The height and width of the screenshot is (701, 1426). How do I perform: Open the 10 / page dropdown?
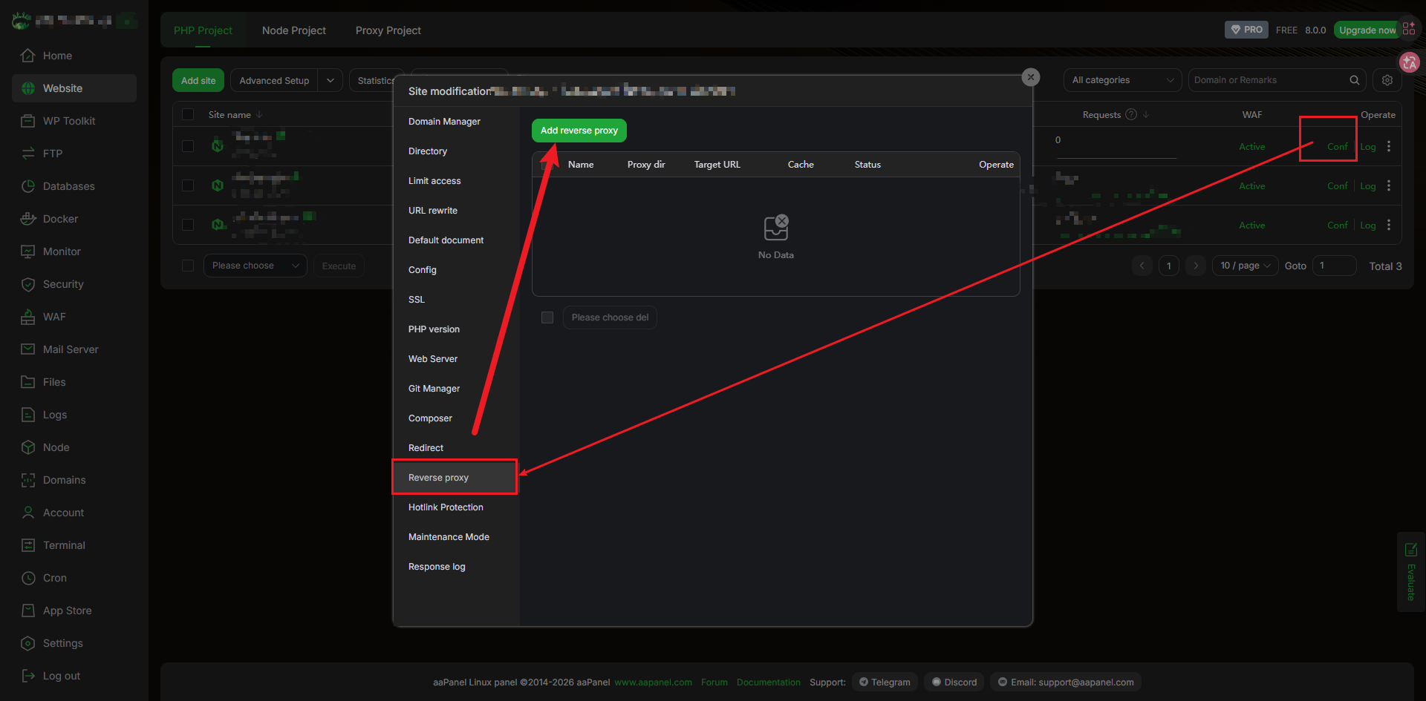click(x=1245, y=266)
